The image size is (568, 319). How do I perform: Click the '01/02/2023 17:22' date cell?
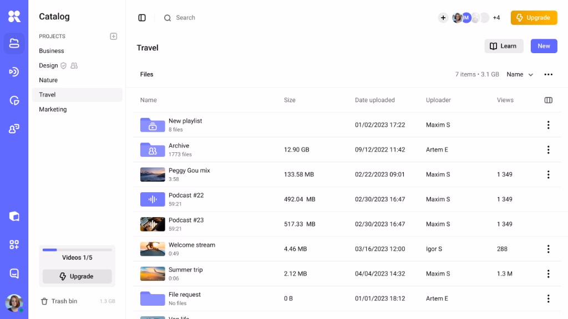[379, 125]
